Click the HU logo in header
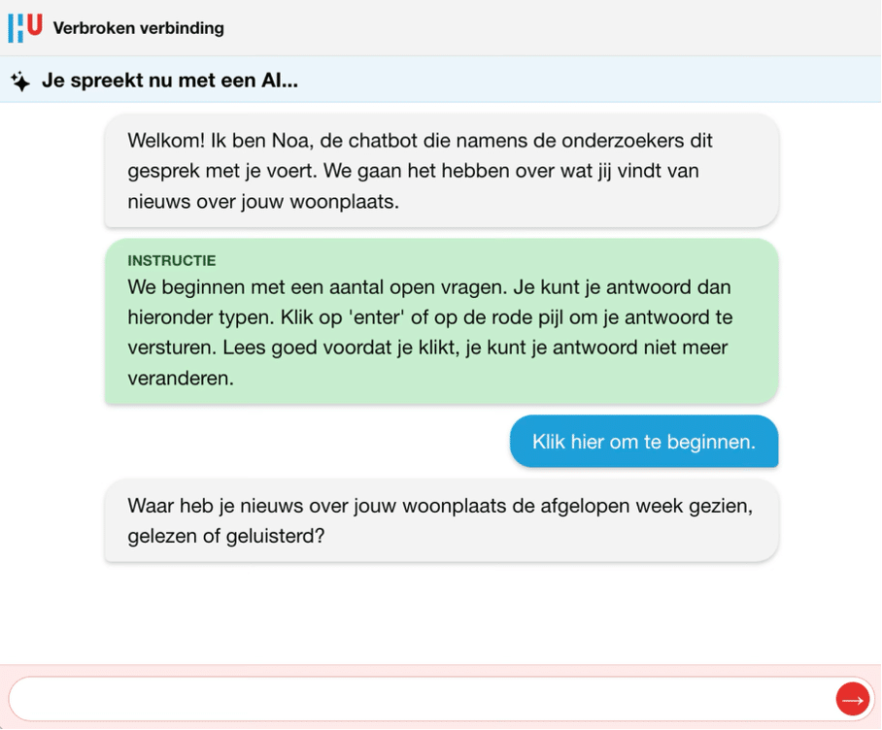Screen dimensions: 882x730 (25, 27)
